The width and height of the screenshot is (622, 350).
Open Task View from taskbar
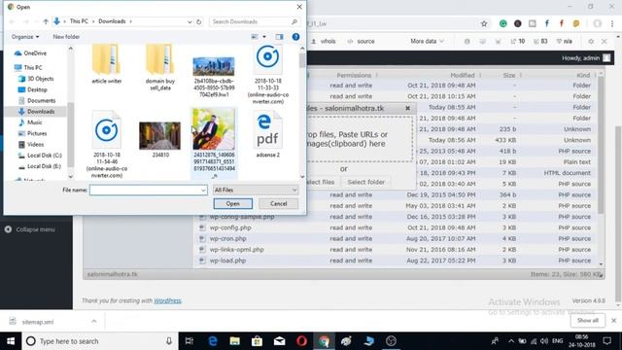(190, 341)
